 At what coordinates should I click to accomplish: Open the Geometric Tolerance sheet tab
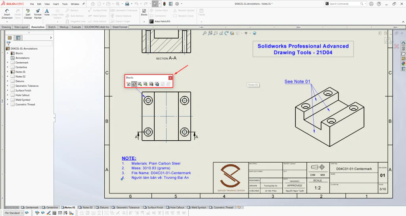coord(126,207)
